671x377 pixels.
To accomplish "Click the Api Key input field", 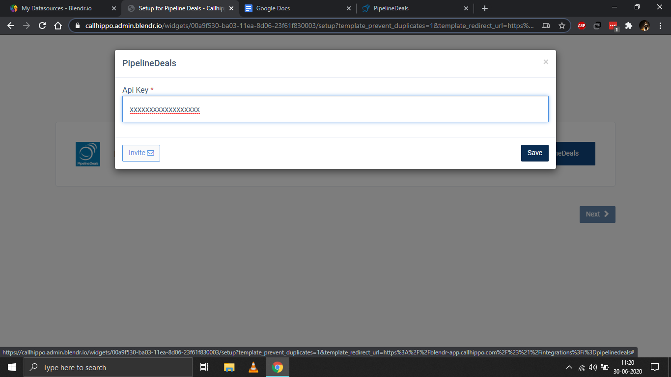I will click(x=335, y=109).
